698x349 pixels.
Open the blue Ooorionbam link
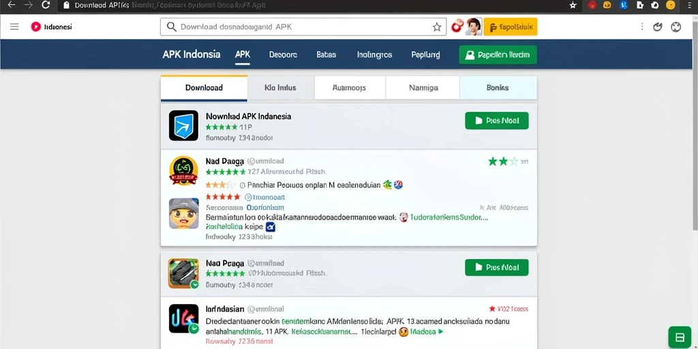click(265, 207)
